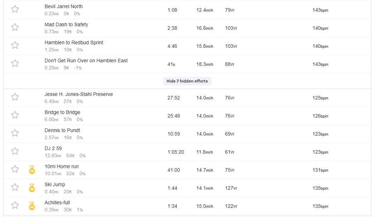Image resolution: width=374 pixels, height=217 pixels.
Task: Click the star beside DJ 2 59
Action: (15, 151)
